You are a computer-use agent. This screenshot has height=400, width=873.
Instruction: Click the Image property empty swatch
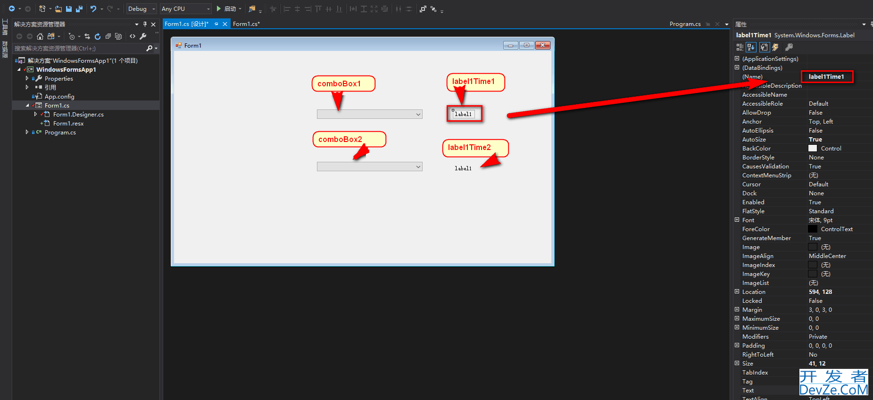tap(813, 247)
